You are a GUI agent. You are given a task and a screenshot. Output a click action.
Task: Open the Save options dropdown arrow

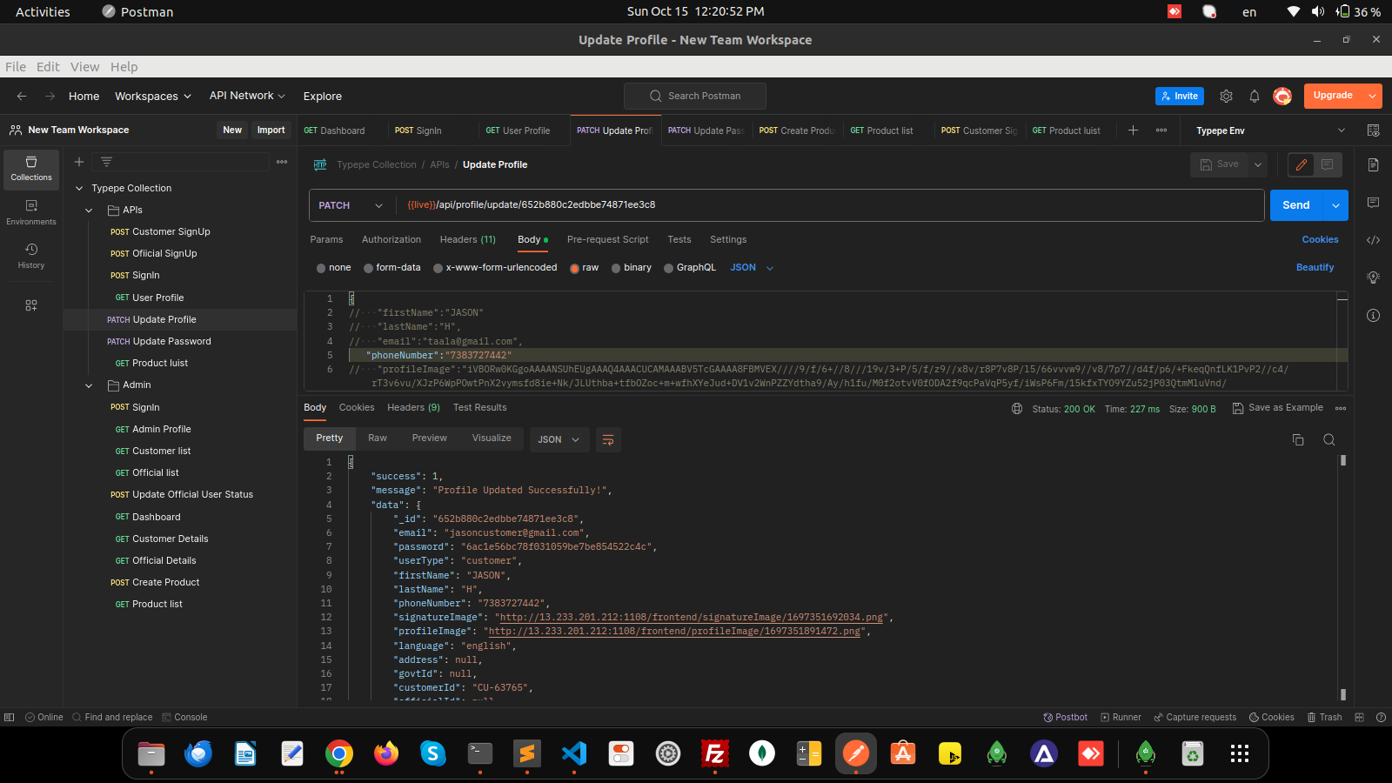1258,164
